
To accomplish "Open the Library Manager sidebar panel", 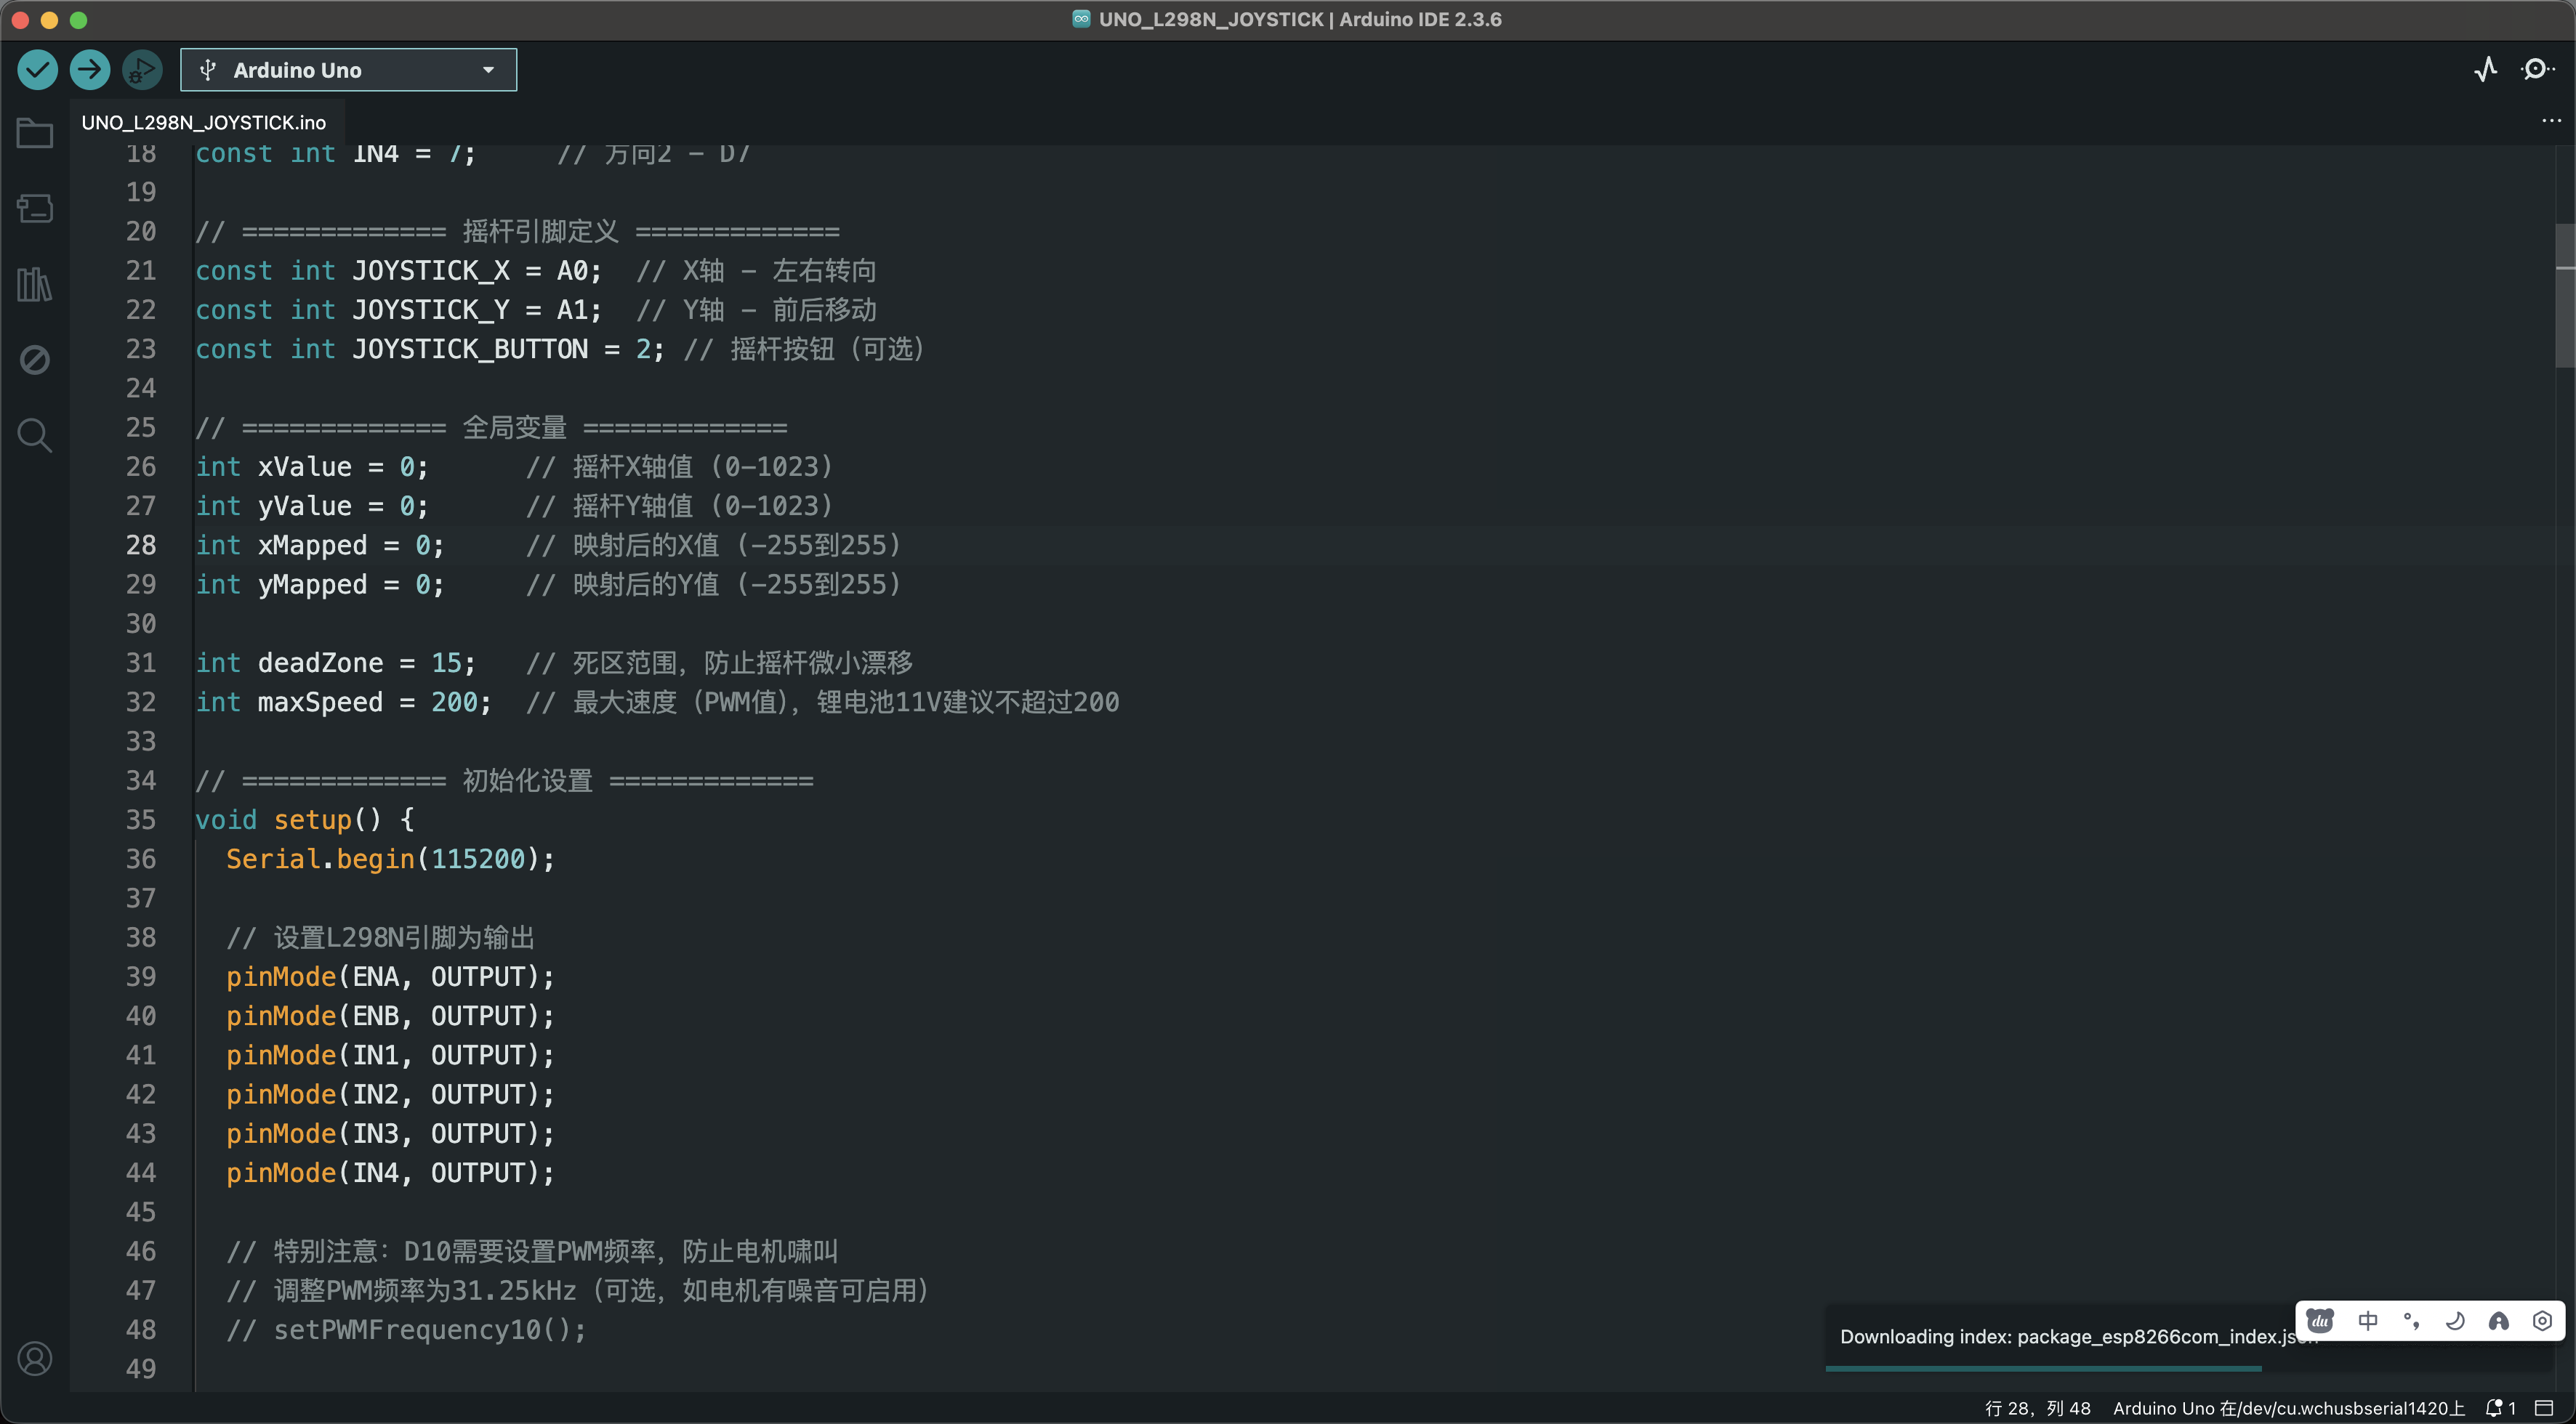I will pyautogui.click(x=35, y=285).
